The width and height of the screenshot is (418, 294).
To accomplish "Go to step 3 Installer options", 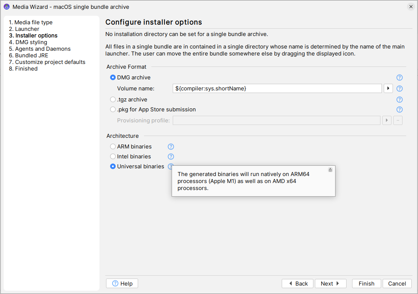I will (33, 36).
